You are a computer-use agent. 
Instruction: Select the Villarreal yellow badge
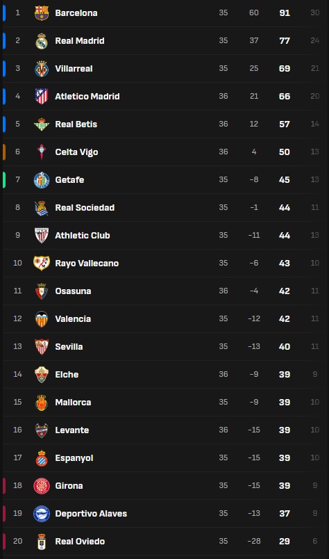pos(42,69)
